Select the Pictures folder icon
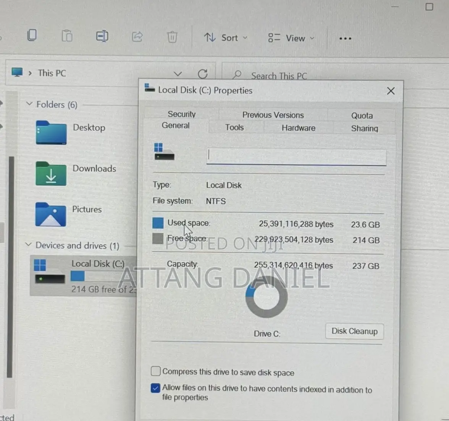The width and height of the screenshot is (449, 421). 51,215
